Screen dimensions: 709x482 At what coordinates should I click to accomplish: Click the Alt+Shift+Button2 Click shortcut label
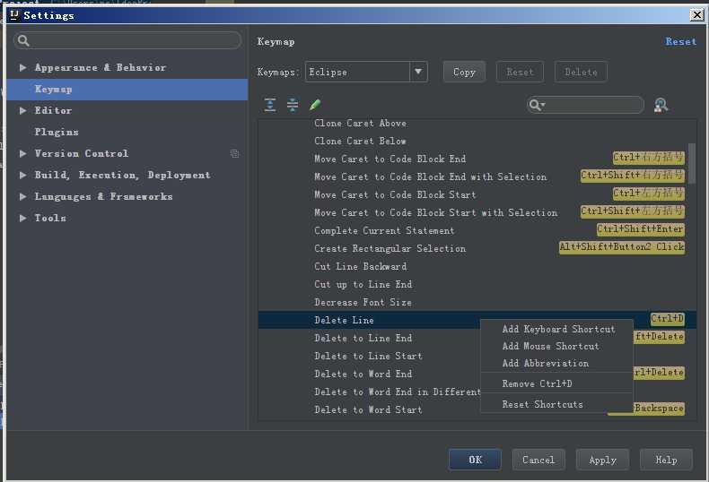click(x=622, y=247)
